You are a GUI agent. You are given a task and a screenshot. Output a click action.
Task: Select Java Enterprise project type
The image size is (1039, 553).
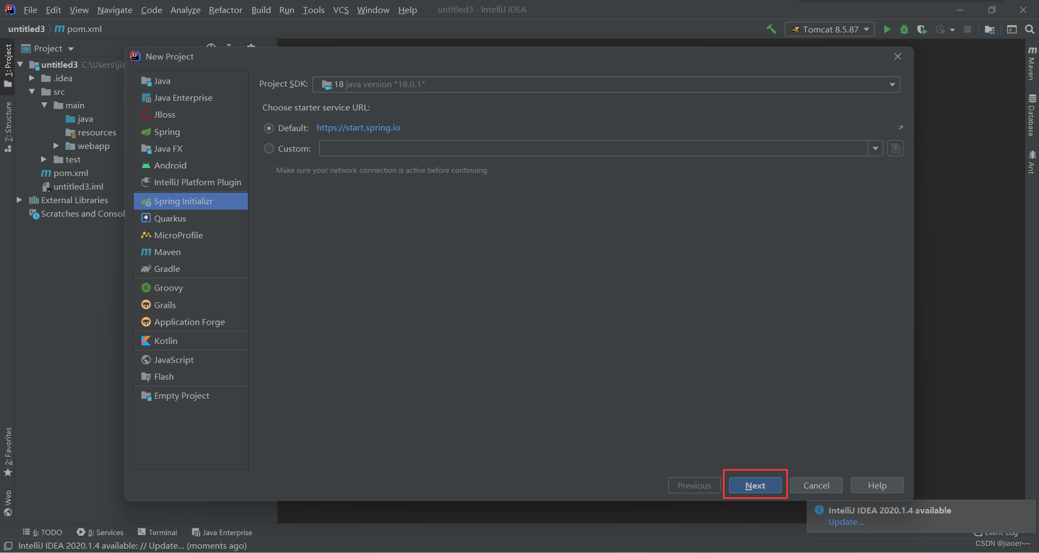click(x=190, y=97)
